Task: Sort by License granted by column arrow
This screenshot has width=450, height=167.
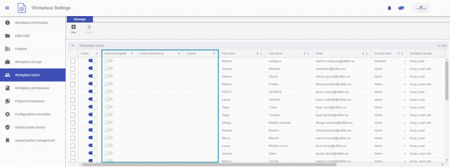Action: point(179,53)
